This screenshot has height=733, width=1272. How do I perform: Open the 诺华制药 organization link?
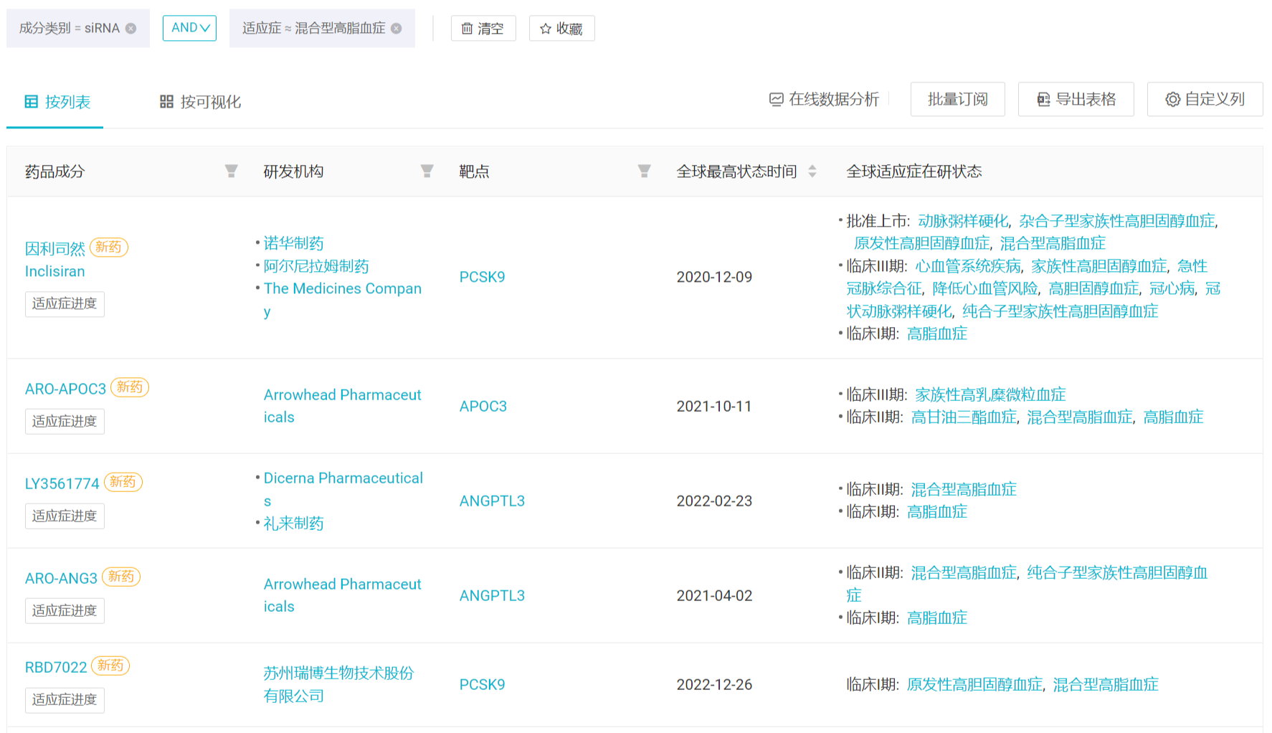[x=293, y=243]
